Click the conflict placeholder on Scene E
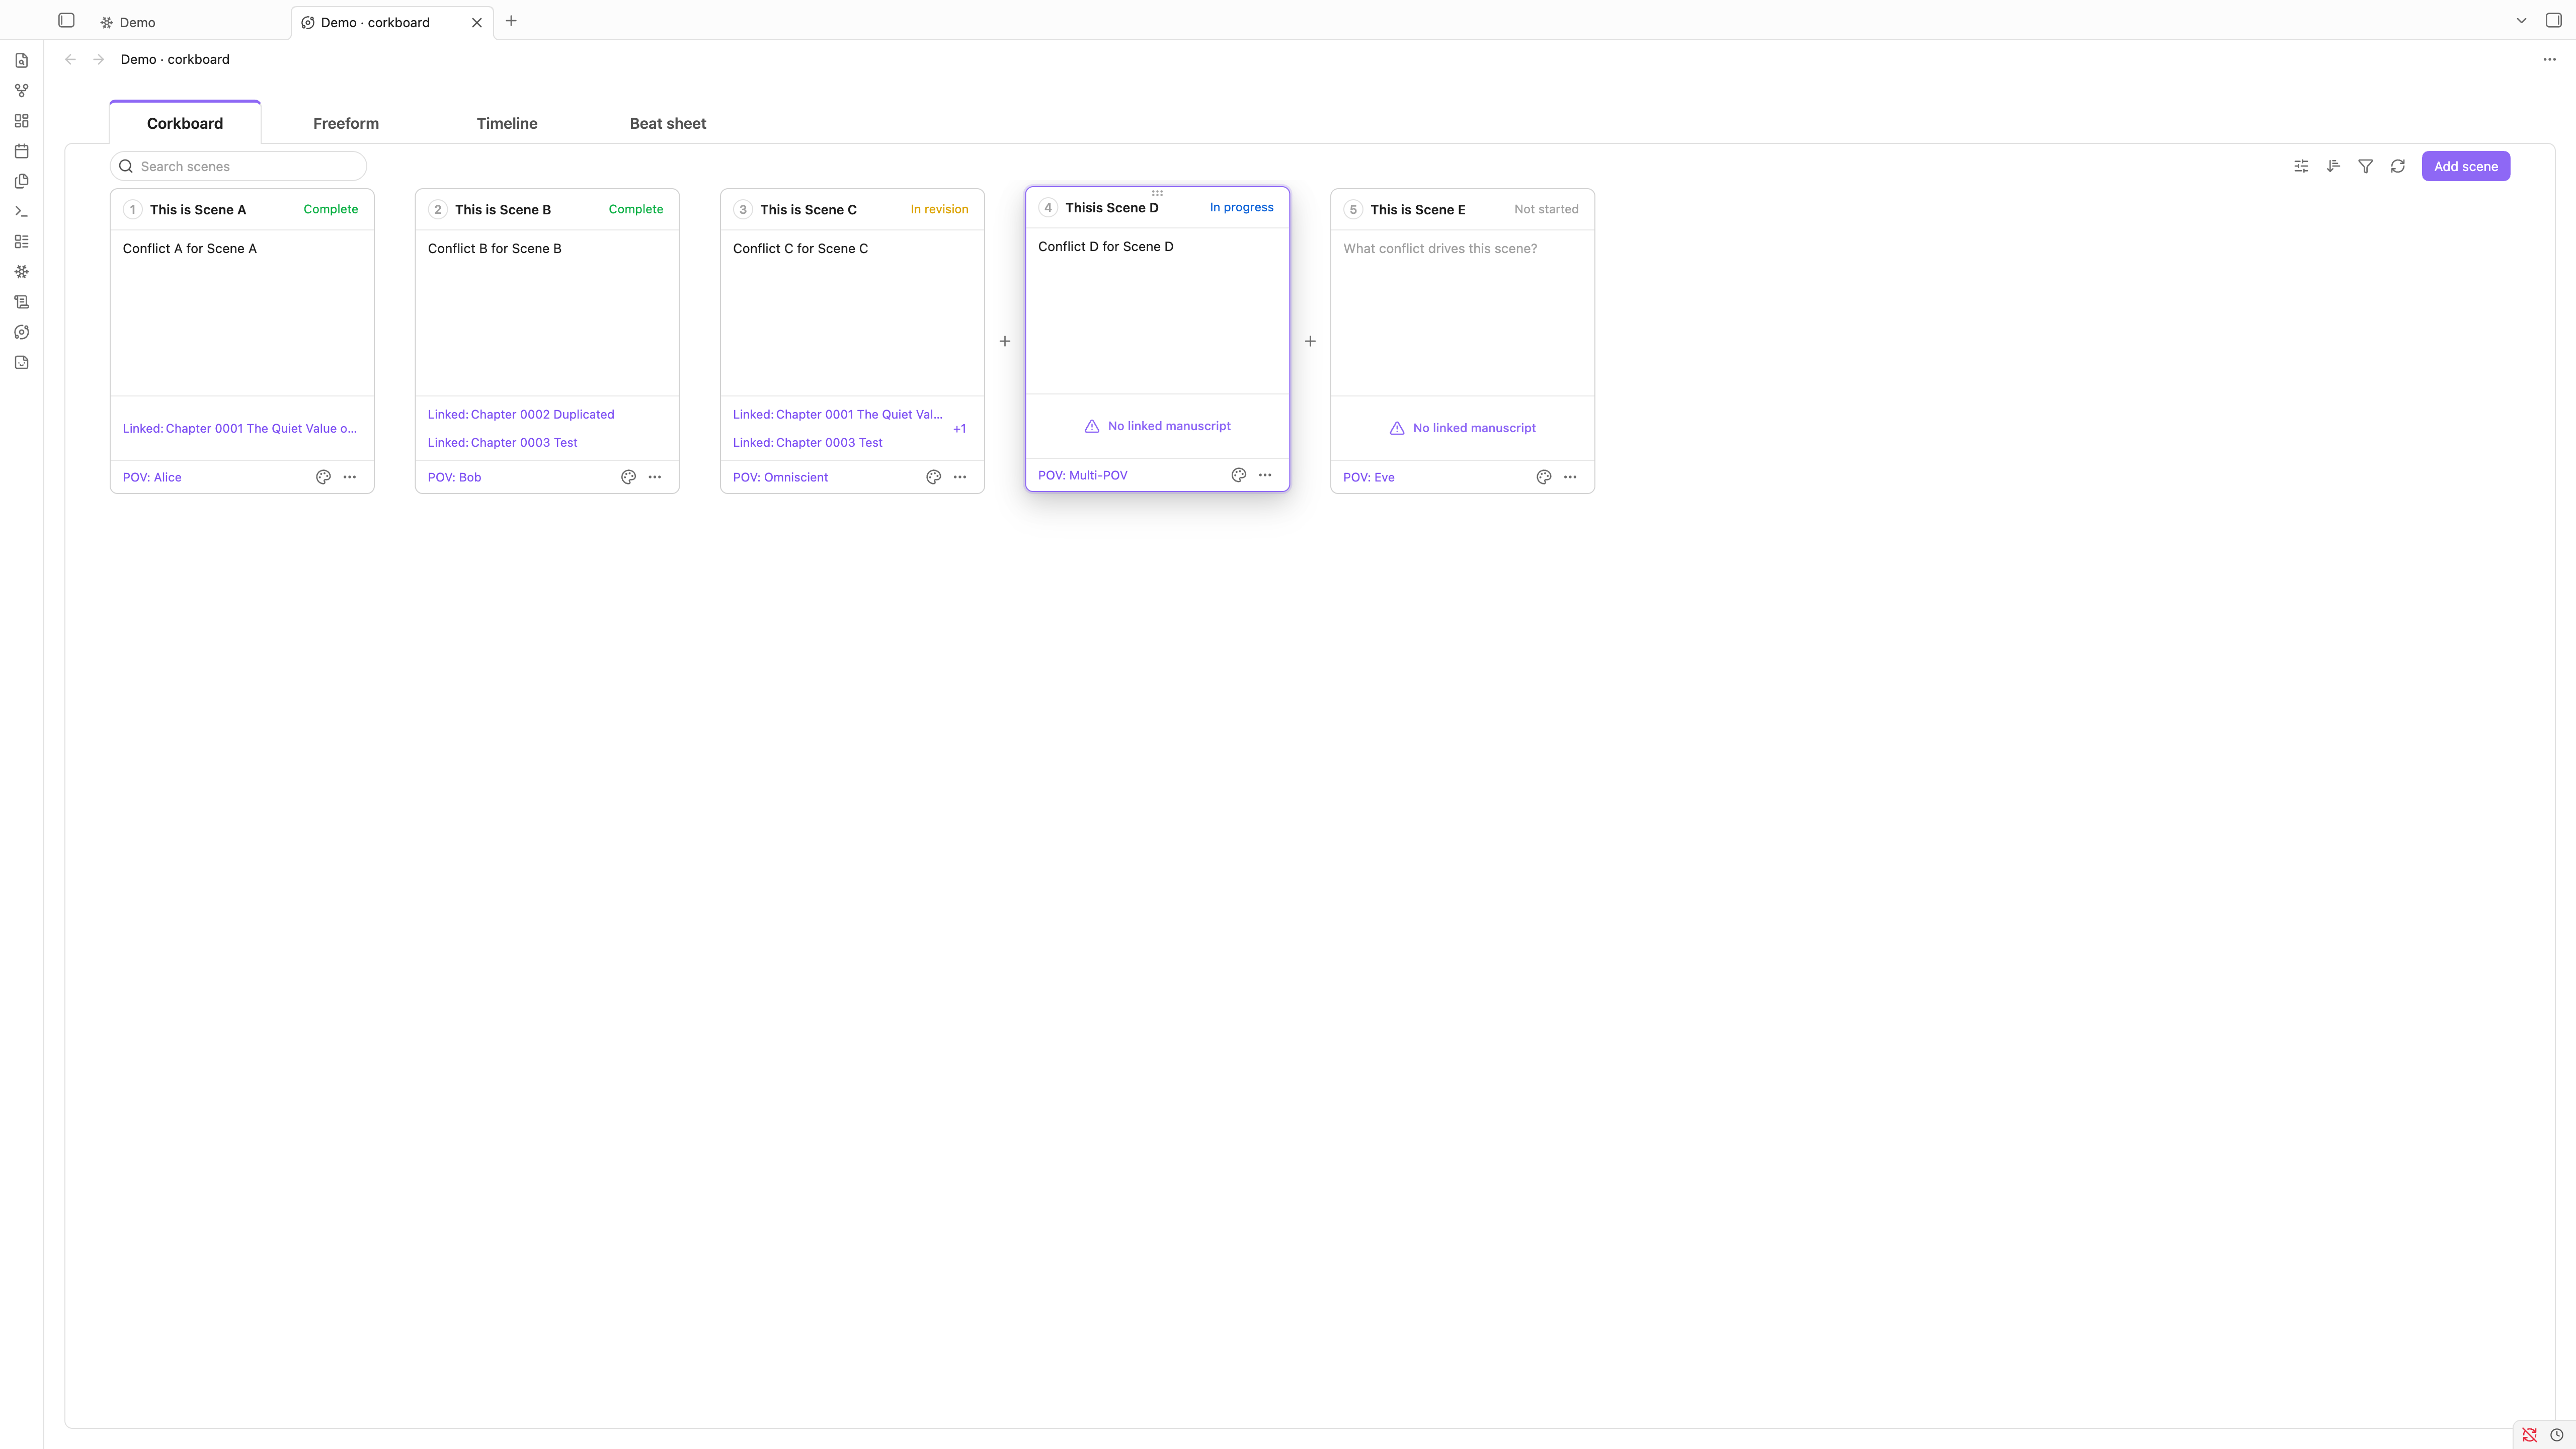This screenshot has width=2576, height=1449. coord(1440,248)
